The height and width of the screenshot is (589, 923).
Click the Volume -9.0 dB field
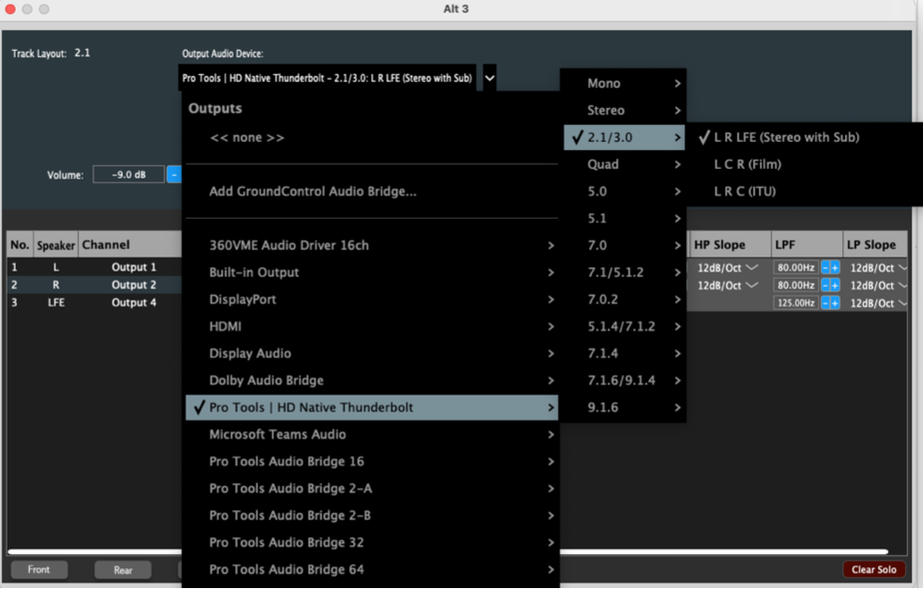(129, 175)
